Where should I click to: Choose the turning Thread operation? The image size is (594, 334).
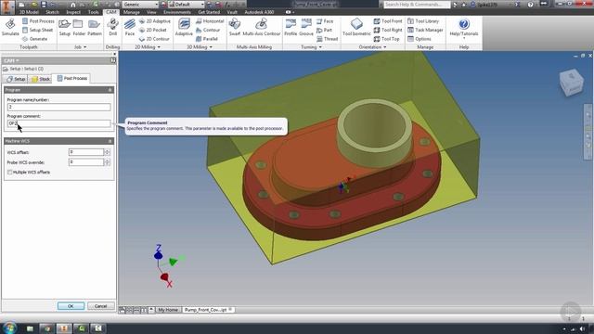coord(327,39)
